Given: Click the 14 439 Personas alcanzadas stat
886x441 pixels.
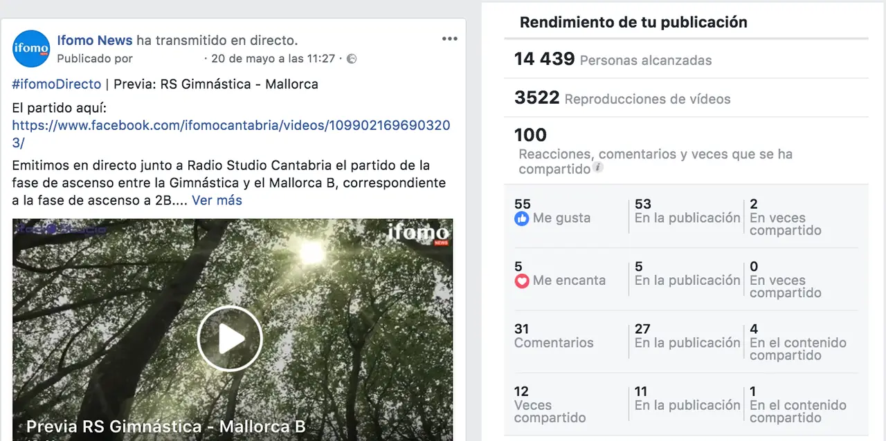Looking at the screenshot, I should tap(613, 59).
